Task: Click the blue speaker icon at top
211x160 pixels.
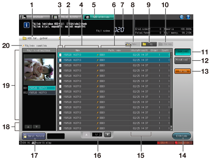Action: pyautogui.click(x=181, y=17)
